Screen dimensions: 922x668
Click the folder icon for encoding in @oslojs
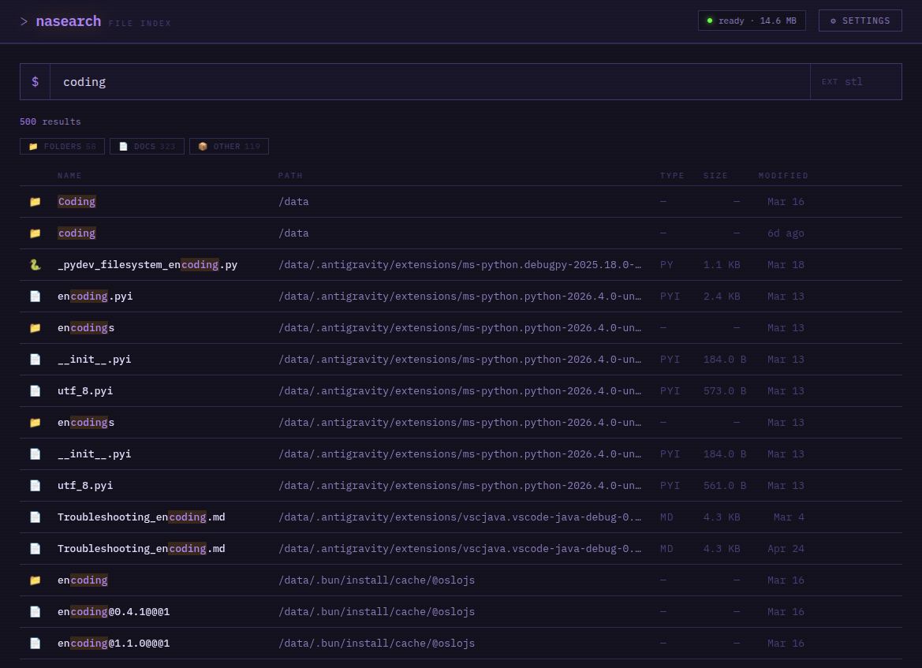coord(35,580)
